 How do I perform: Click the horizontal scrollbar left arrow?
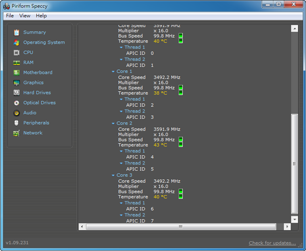click(x=82, y=227)
